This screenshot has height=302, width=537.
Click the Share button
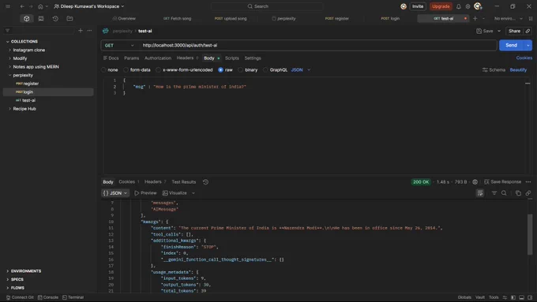point(514,31)
